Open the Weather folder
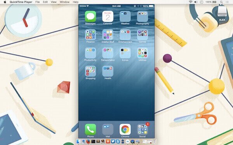The height and width of the screenshot is (145, 233). click(125, 16)
